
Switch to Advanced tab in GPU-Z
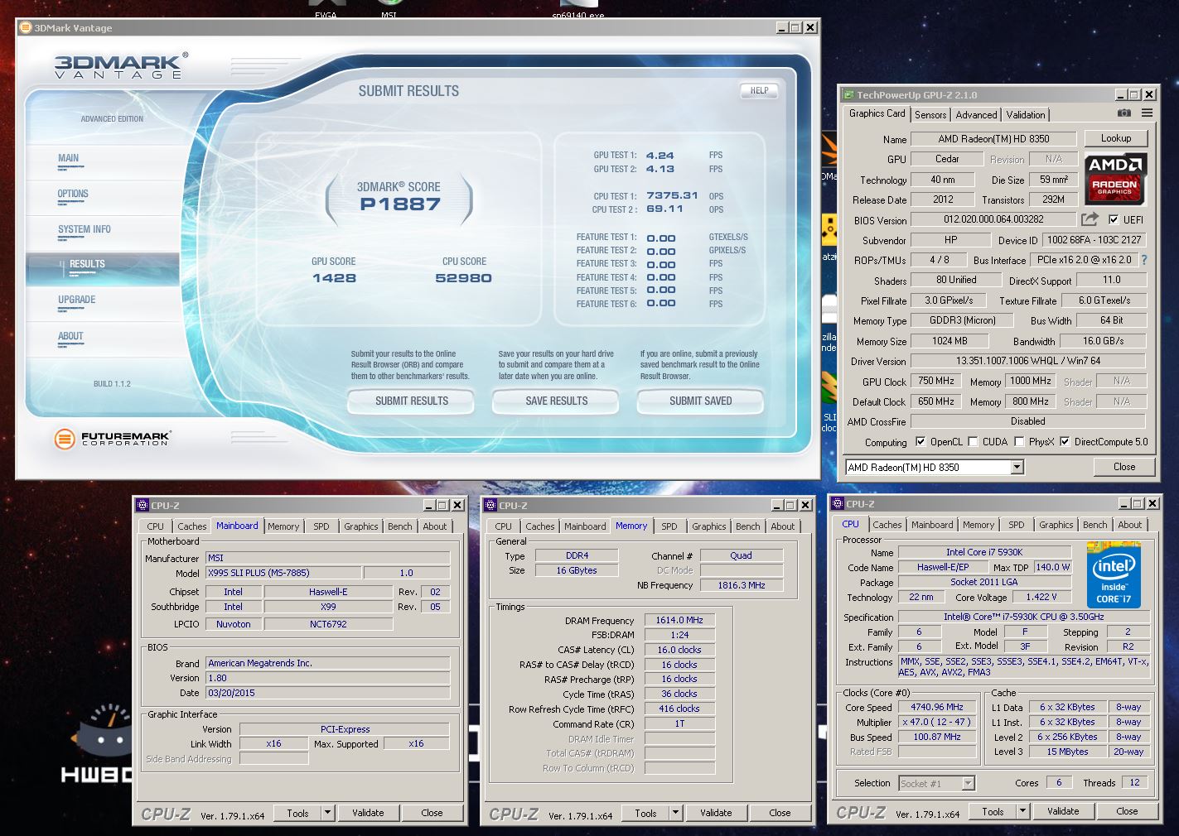point(976,115)
